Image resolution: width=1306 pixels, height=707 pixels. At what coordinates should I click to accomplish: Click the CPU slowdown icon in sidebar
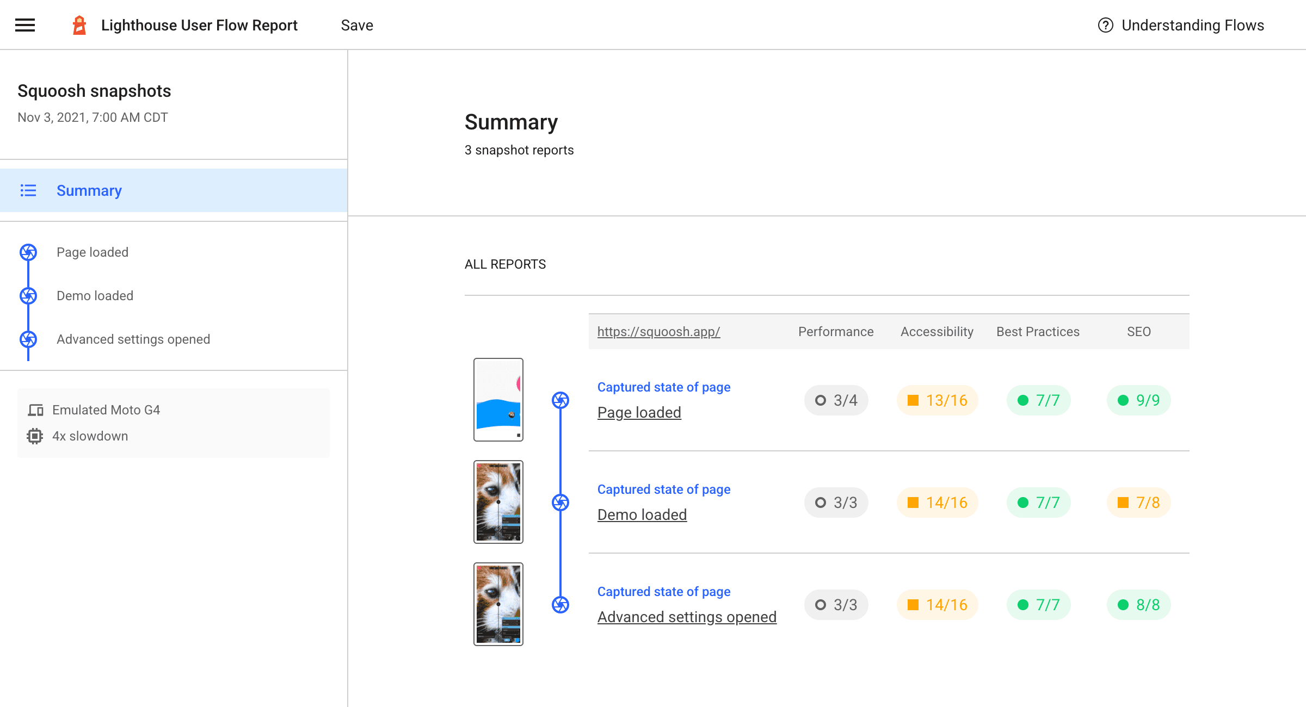click(x=36, y=436)
